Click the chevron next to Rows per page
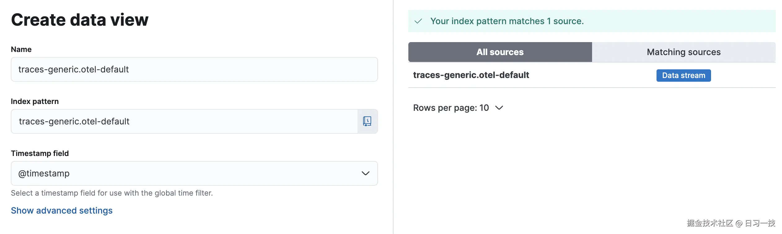The width and height of the screenshot is (782, 234). 499,108
